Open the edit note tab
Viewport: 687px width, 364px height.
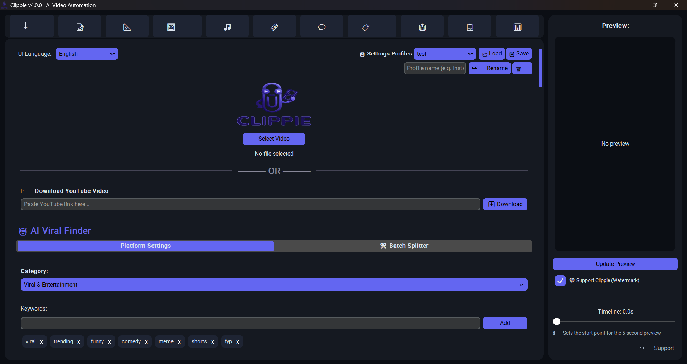(x=80, y=26)
